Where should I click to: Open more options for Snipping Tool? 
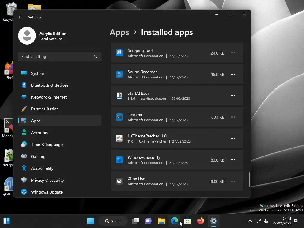coord(233,53)
